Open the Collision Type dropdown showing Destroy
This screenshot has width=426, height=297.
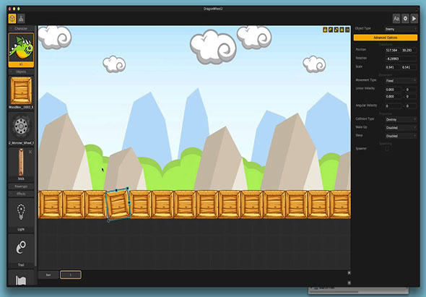click(x=401, y=119)
